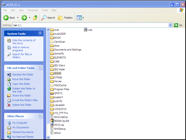
Task: Collapse the System Tasks panel
Action: point(40,33)
